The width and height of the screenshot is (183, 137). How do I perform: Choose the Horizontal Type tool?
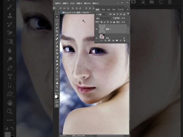tap(57, 72)
